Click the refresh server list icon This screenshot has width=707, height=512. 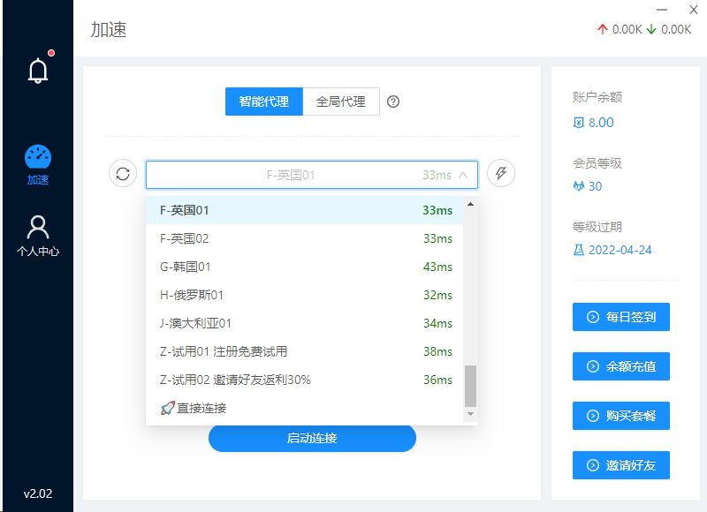point(123,174)
